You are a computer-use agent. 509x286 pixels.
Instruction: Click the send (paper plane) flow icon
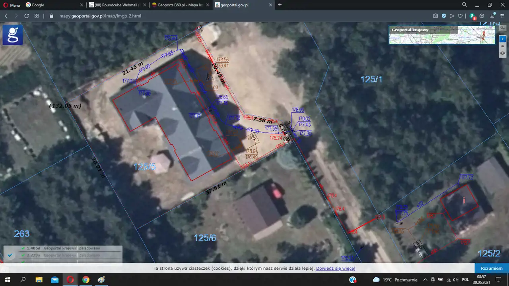tap(452, 16)
